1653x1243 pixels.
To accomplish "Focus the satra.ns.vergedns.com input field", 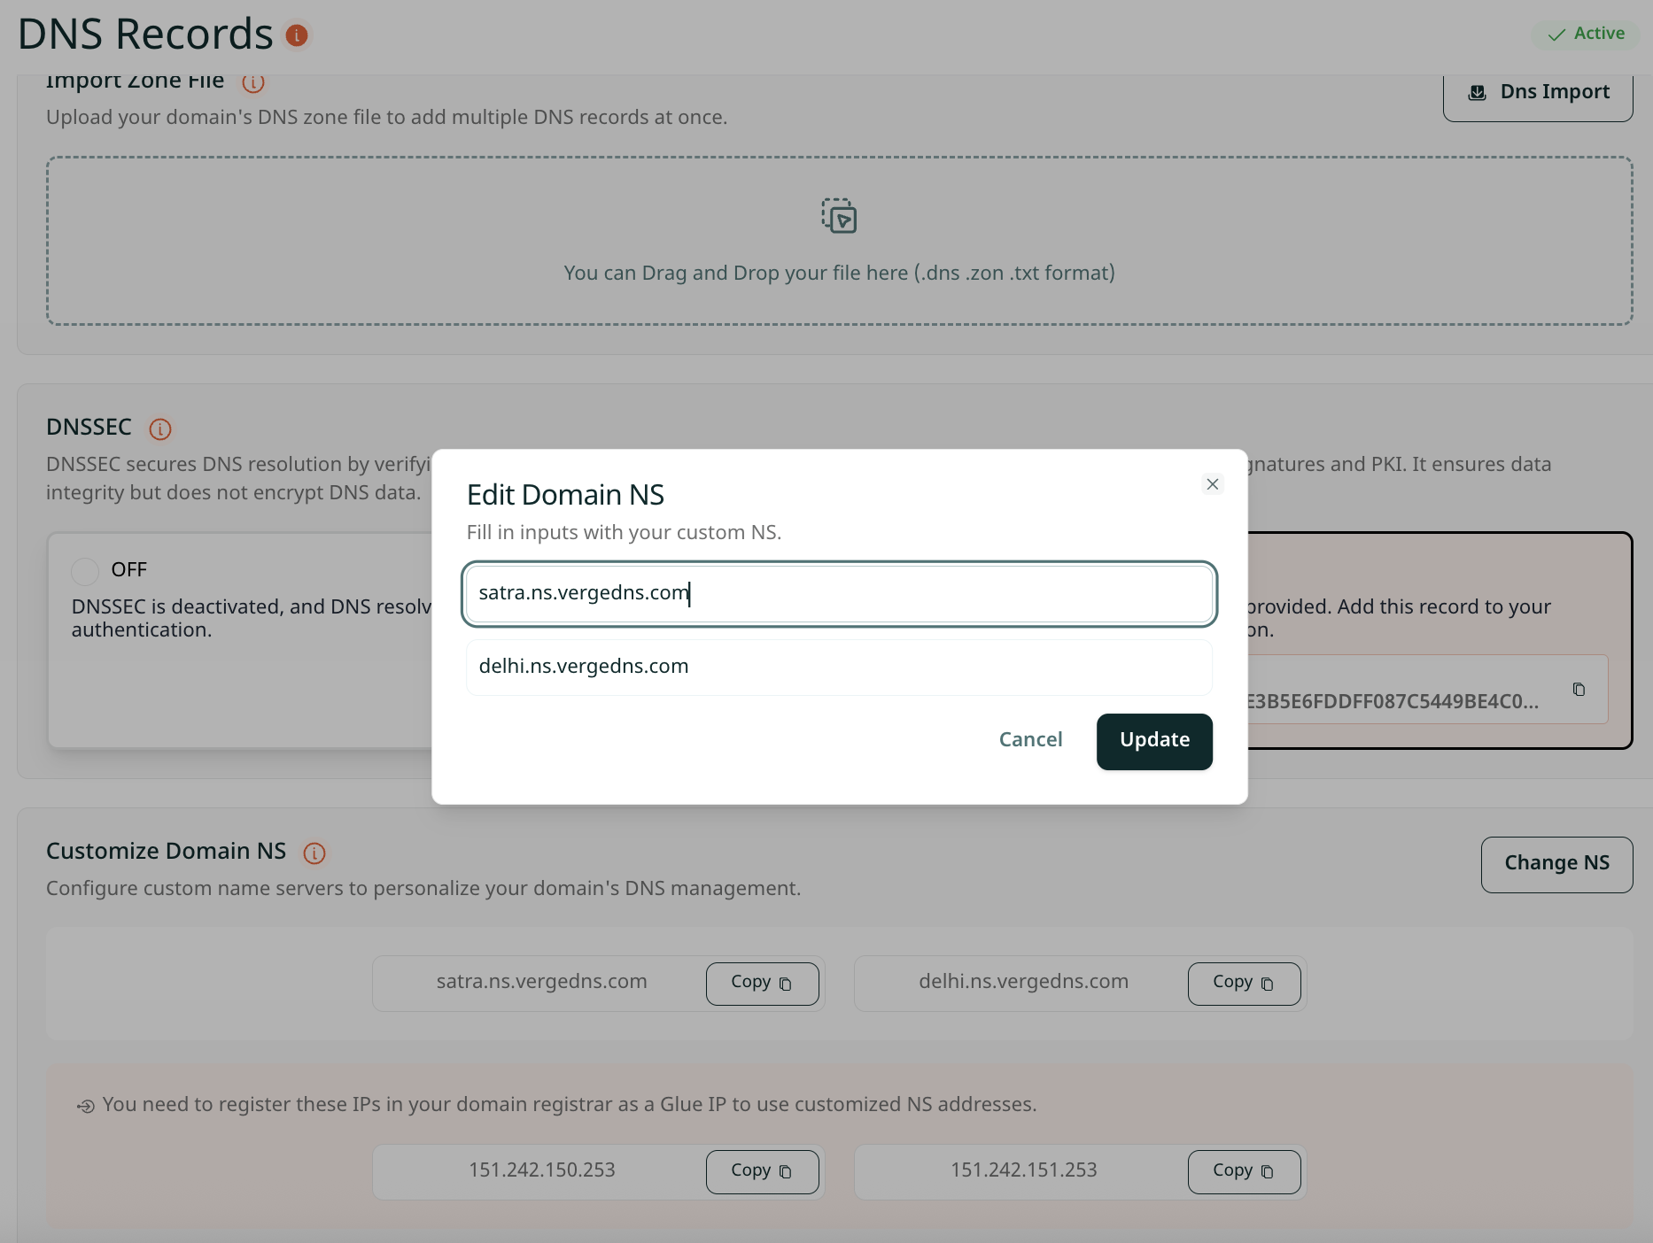I will [x=839, y=593].
